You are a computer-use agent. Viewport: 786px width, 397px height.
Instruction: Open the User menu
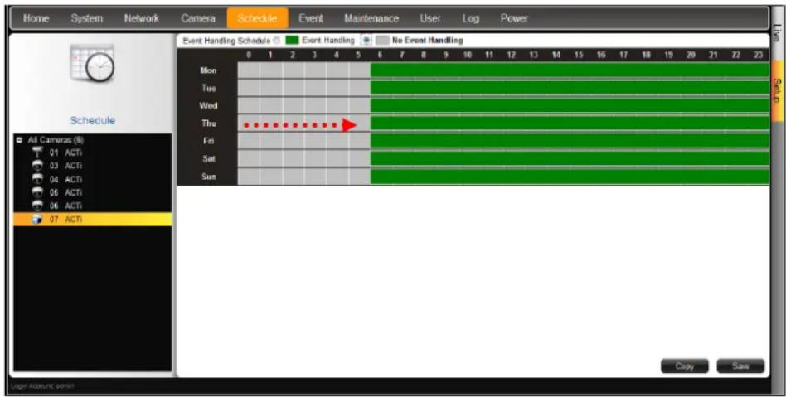click(x=430, y=18)
